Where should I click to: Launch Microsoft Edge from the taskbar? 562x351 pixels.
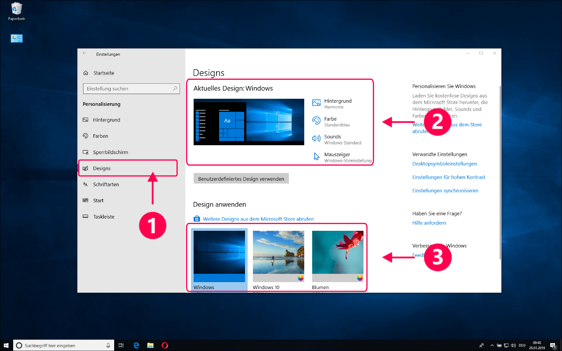click(x=136, y=345)
